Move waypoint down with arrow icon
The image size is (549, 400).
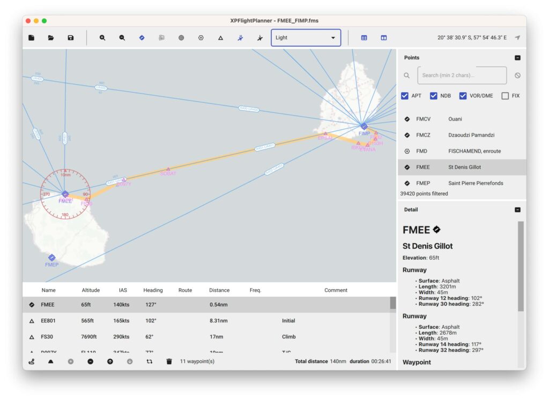coord(130,361)
